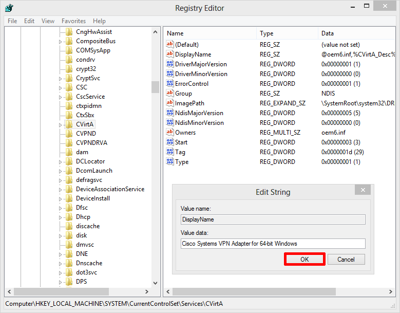Click the Data column header
This screenshot has height=313, width=400.
pos(357,33)
